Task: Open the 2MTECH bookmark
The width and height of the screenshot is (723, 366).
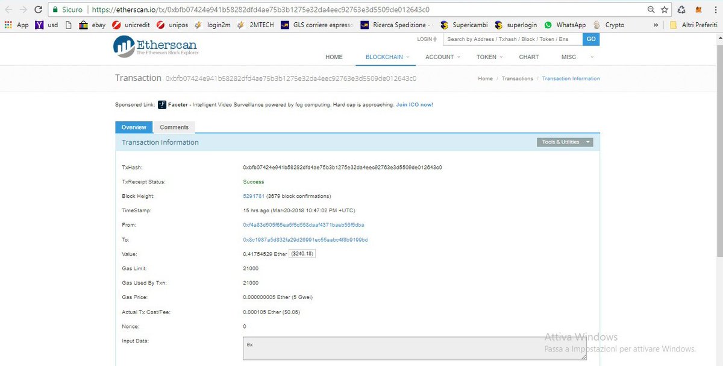Action: pyautogui.click(x=255, y=25)
